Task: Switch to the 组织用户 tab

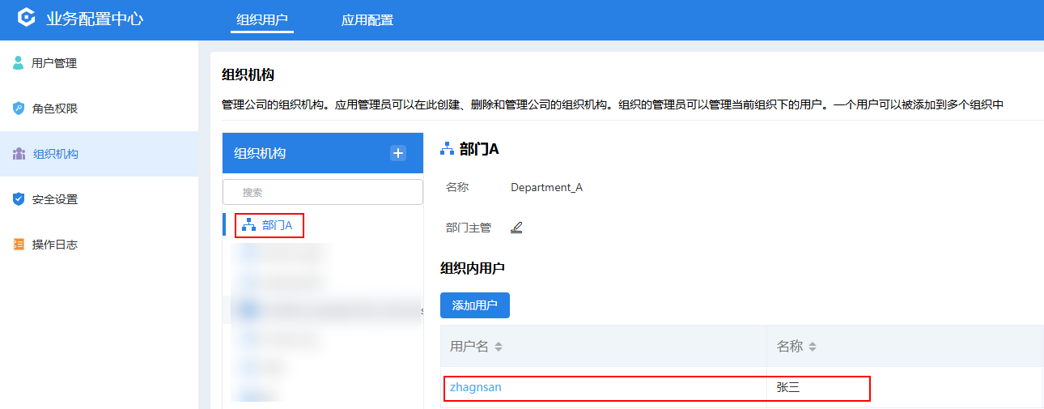Action: tap(262, 19)
